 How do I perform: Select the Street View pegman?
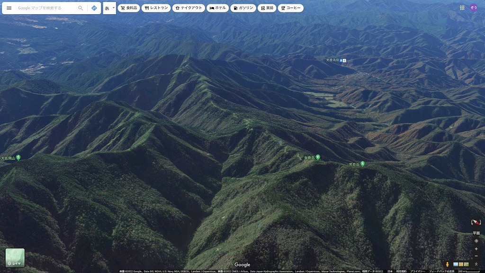click(x=447, y=264)
